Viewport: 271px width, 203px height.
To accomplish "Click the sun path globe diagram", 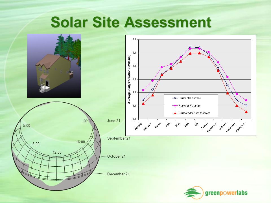I will (56, 146).
